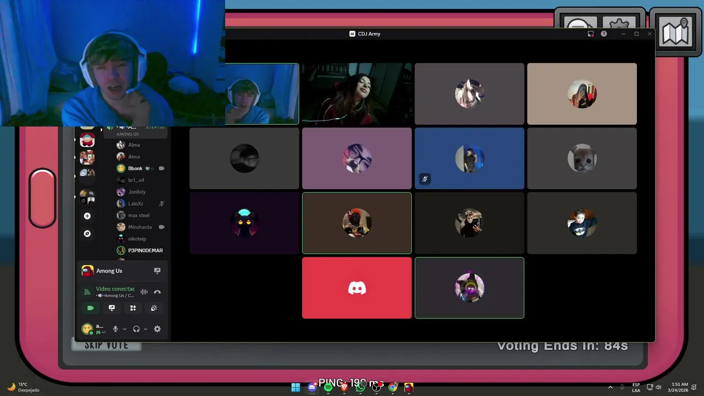Image resolution: width=704 pixels, height=396 pixels.
Task: Open Discover servers compass icon
Action: pos(87,234)
